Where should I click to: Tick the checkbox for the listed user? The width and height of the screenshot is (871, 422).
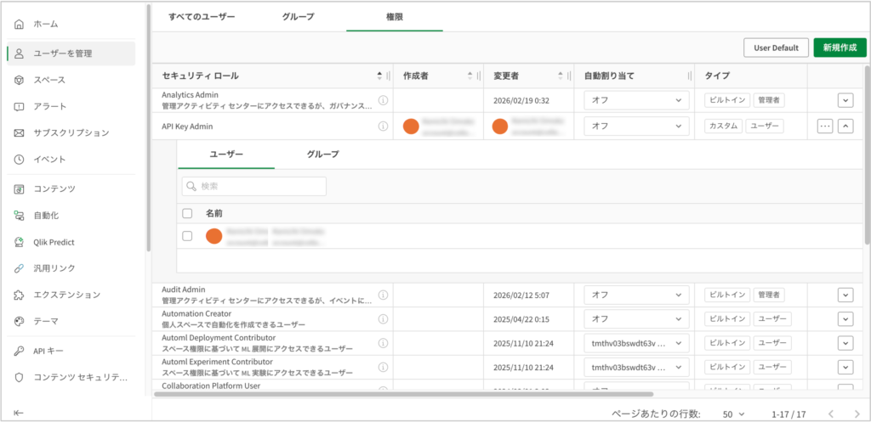(x=187, y=236)
